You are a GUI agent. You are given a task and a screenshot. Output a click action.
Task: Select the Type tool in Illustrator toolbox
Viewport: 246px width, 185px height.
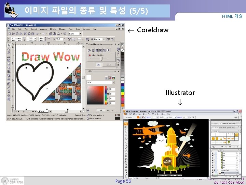tap(126, 140)
